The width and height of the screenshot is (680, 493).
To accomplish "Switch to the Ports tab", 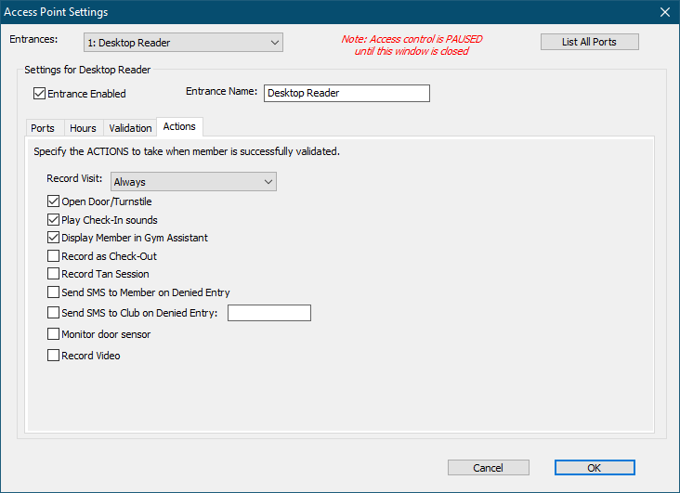I will point(43,128).
